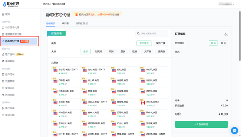Click the US flag on the 芝加哥, 美国 card
Screen dimensions: 241x137
56,103
